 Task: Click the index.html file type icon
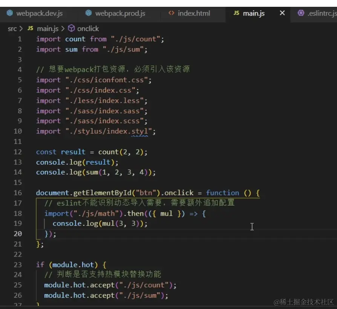pos(171,13)
